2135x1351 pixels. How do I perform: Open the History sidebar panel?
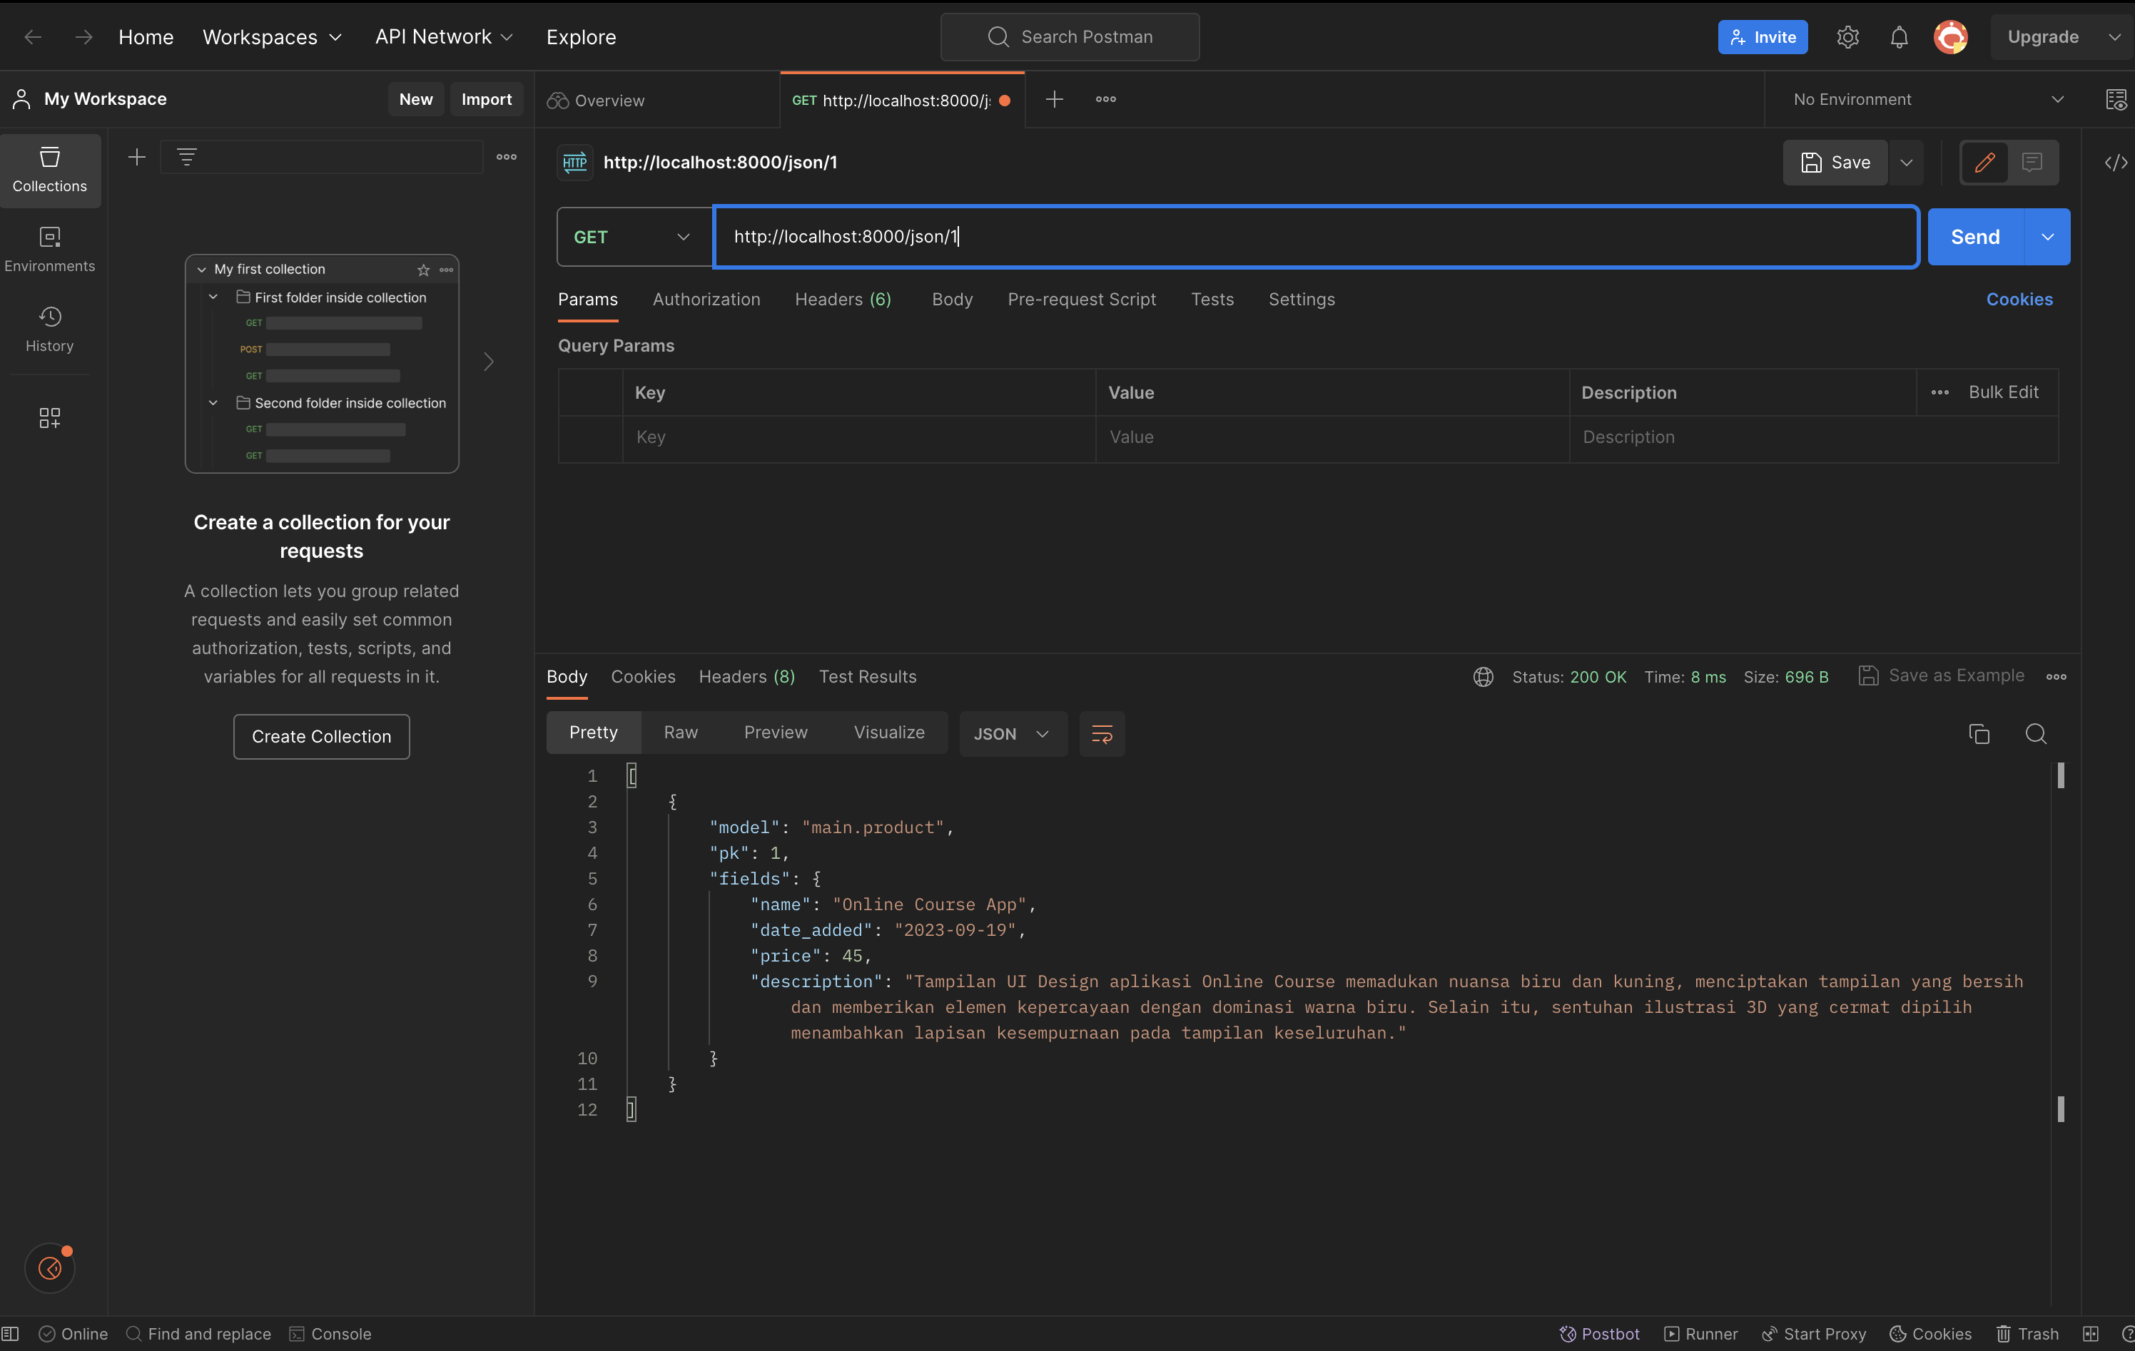click(50, 329)
